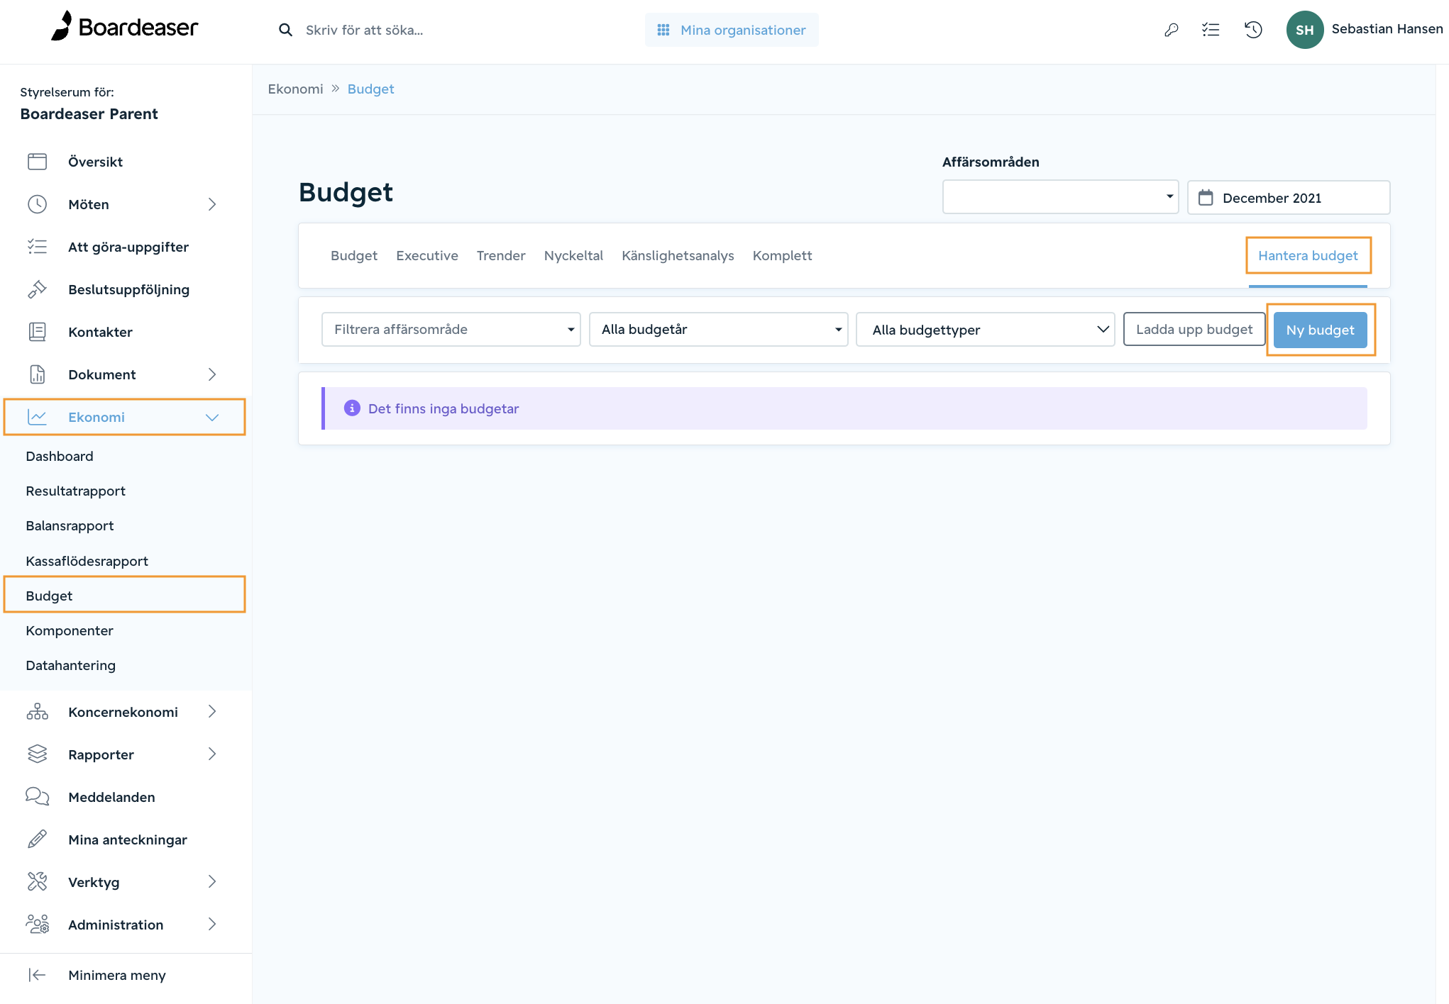Image resolution: width=1449 pixels, height=1004 pixels.
Task: Click the Minimera meny label
Action: (117, 975)
